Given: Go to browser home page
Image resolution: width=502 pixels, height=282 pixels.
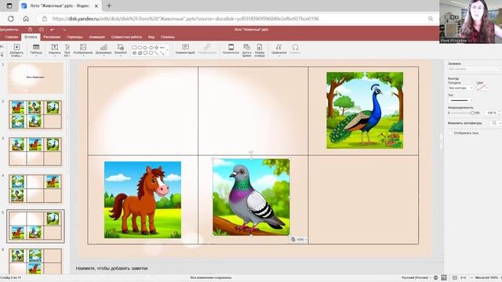Looking at the screenshot, I should (x=26, y=19).
